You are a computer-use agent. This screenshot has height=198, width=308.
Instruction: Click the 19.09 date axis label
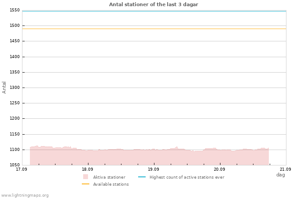154,169
